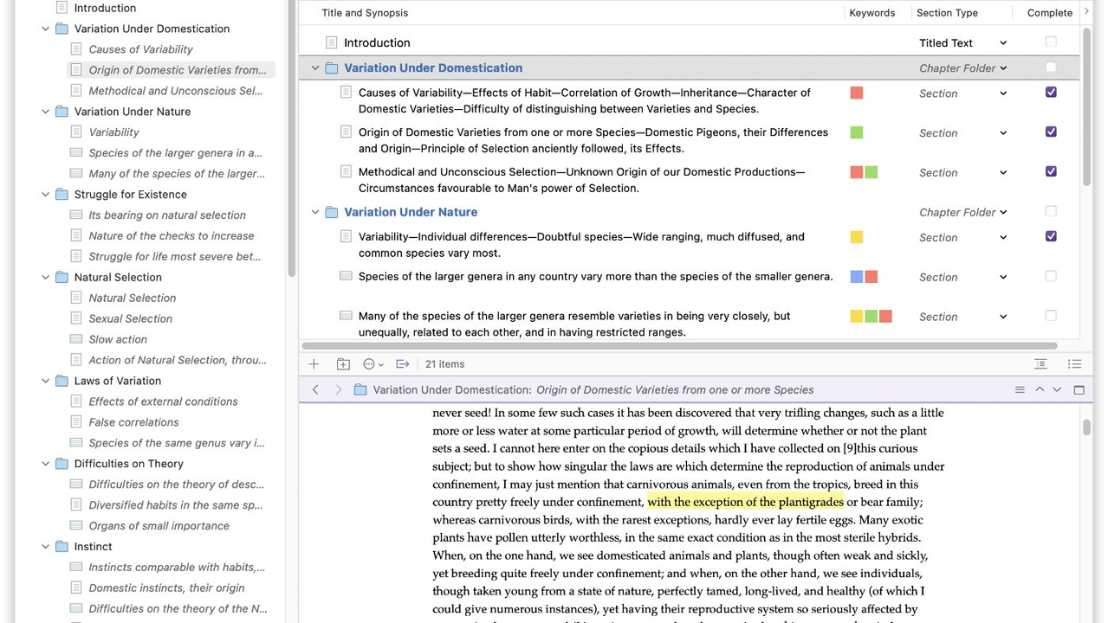This screenshot has height=623, width=1108.
Task: Go back in editor history
Action: pos(315,390)
